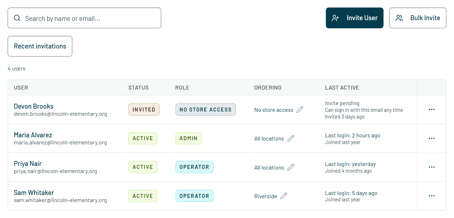Click "Joined 4 months ago" text
This screenshot has height=218, width=454.
pos(349,171)
